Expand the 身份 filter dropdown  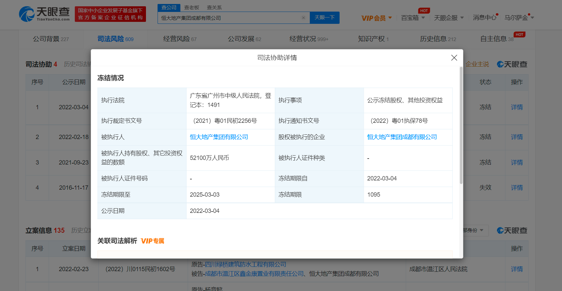coord(474,230)
